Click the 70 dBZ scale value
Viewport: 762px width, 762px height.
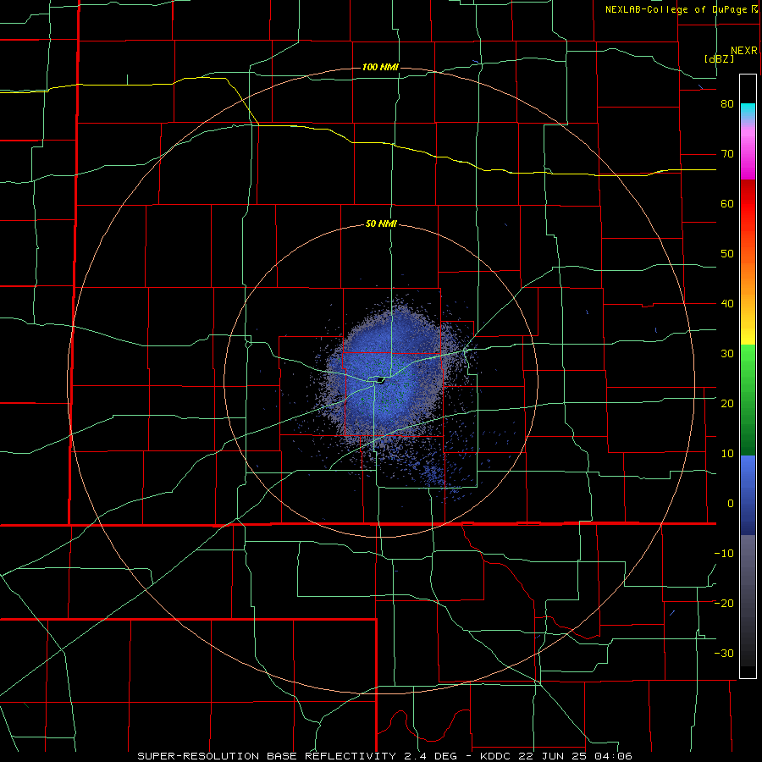[x=727, y=153]
